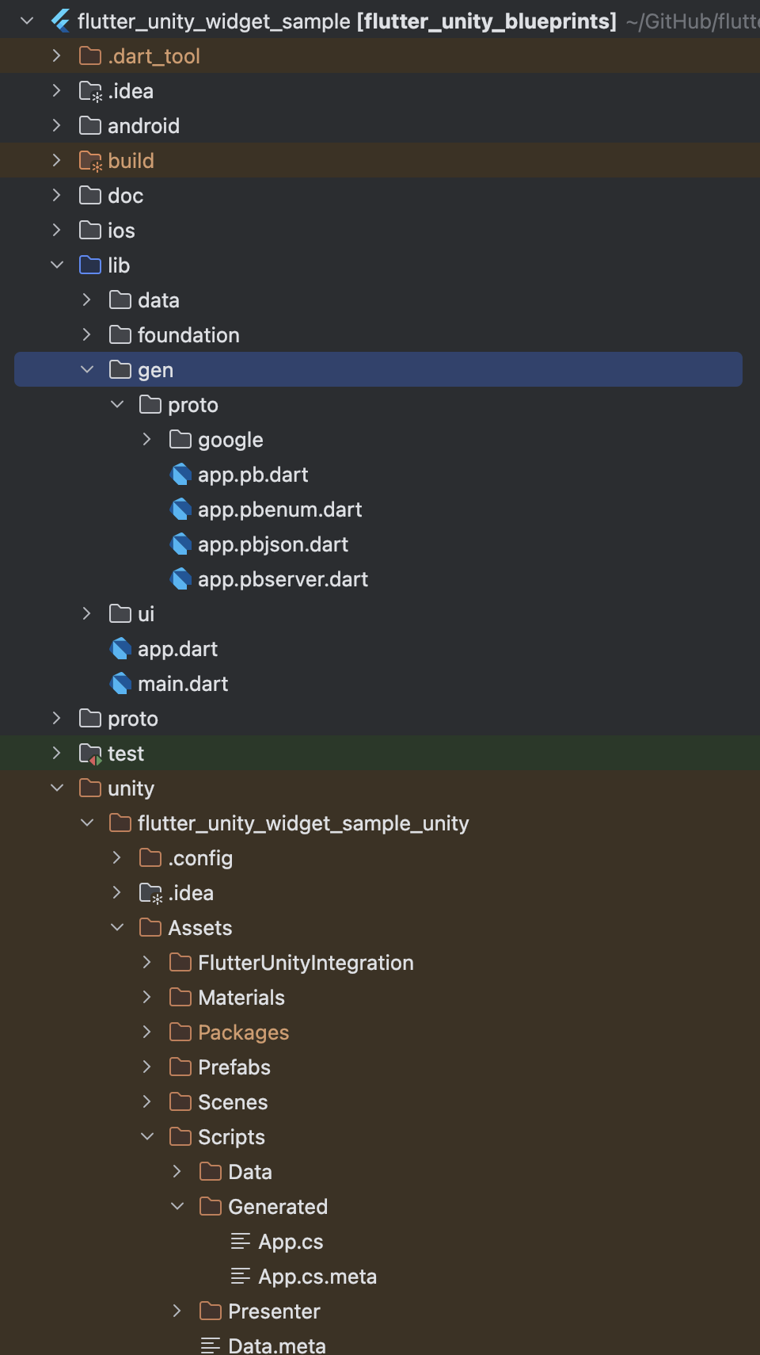
Task: Click the Dart file icon beside app.pb.dart
Action: (x=181, y=475)
